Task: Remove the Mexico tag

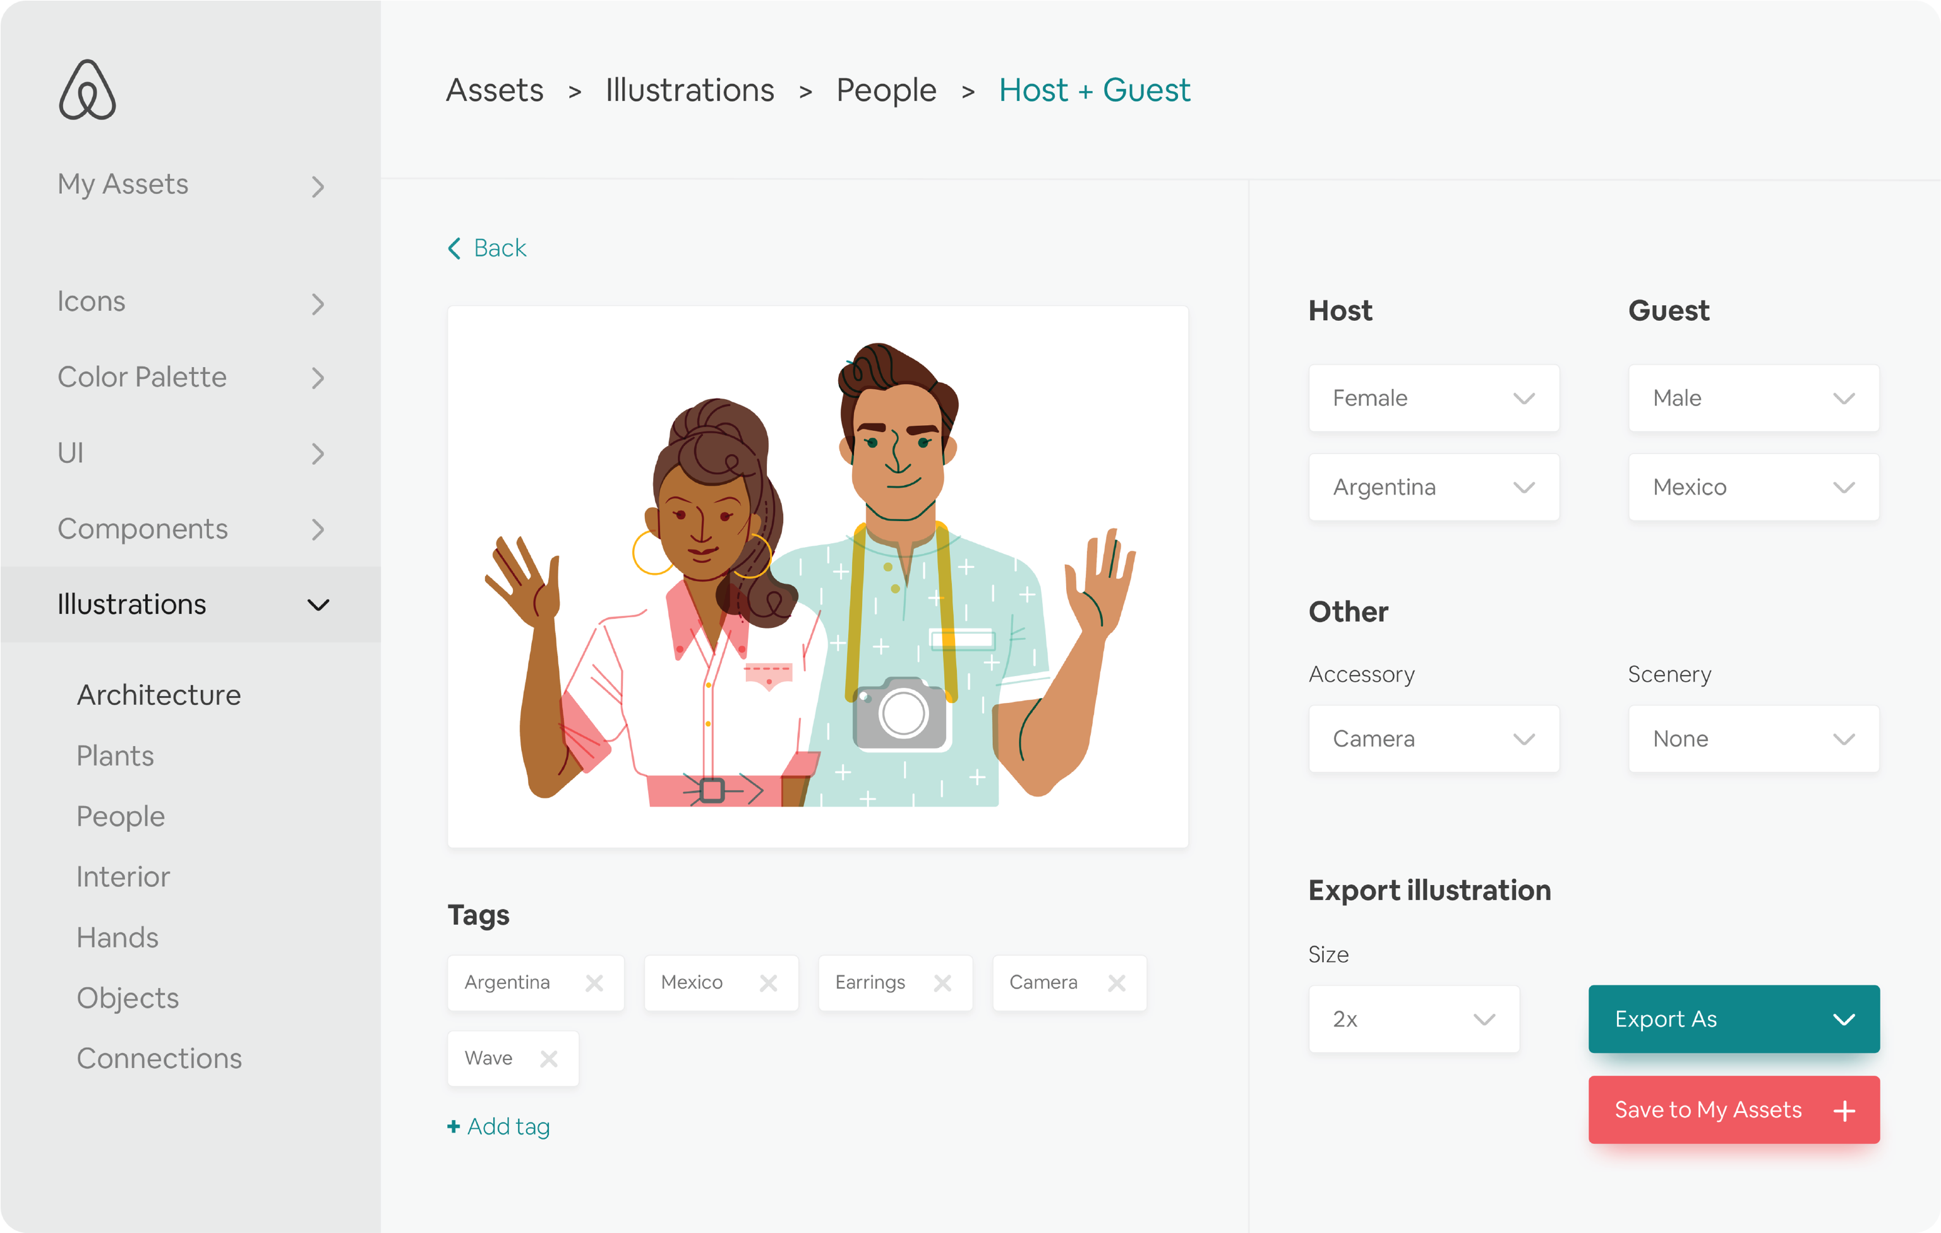Action: coord(768,983)
